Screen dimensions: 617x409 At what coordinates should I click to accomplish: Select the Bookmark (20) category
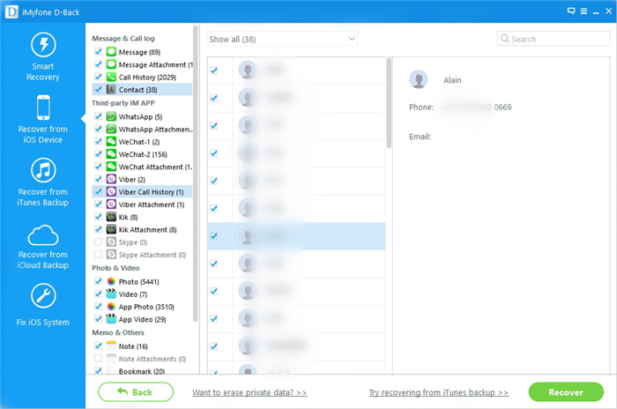pos(142,371)
